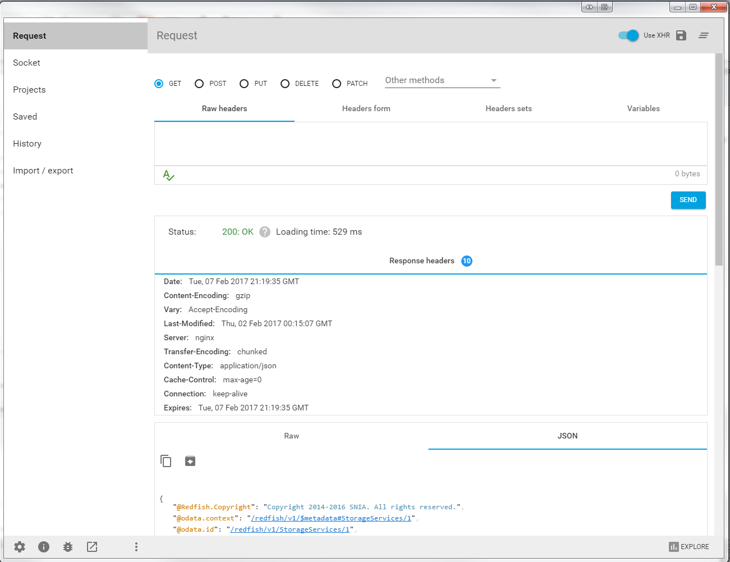Click the vertical scrollbar thumb

(719, 159)
